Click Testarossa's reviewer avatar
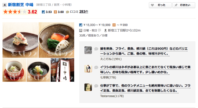Screen dimensions: 198x108 (88, 87)
